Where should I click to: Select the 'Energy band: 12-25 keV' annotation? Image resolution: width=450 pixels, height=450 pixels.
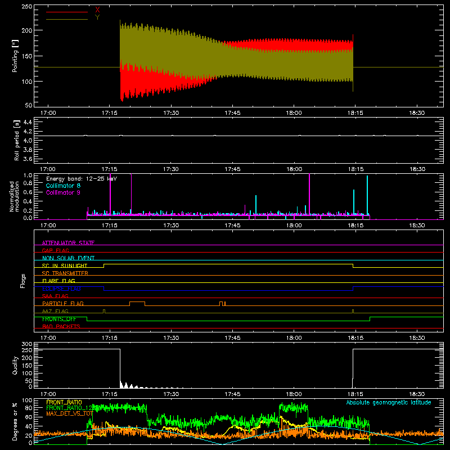(82, 179)
